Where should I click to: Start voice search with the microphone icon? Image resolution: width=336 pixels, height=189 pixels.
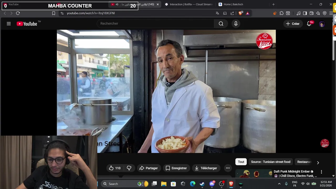point(236,24)
